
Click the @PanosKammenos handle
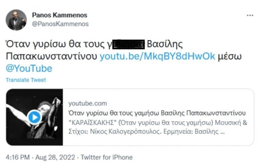click(60, 24)
